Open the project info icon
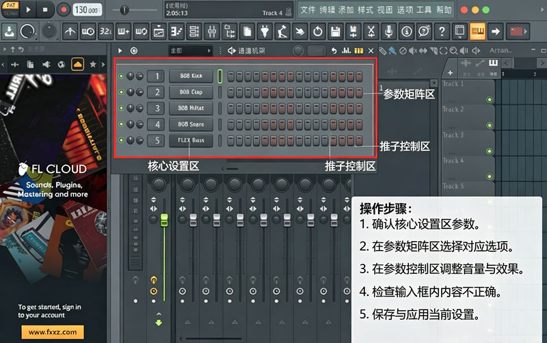This screenshot has width=547, height=343. (406, 31)
